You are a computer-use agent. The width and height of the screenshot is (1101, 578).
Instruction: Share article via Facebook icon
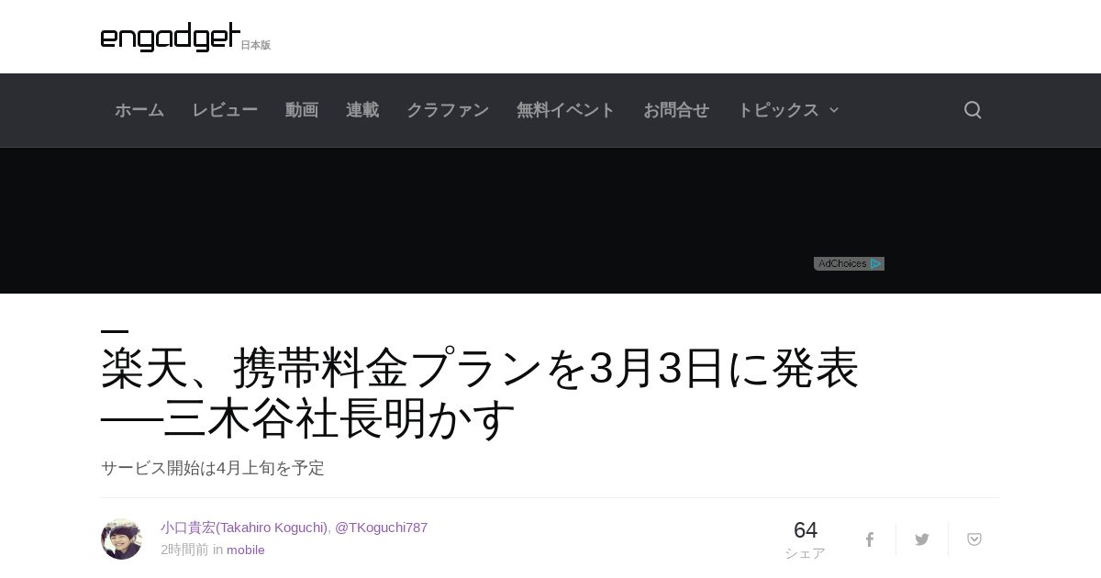tap(870, 539)
